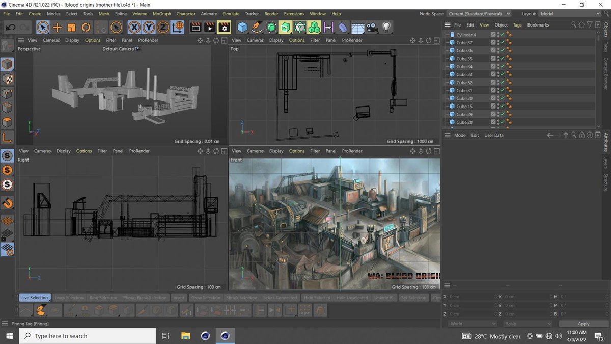Click the Grow Selection button
Screen dimensions: 611x344
pyautogui.click(x=206, y=298)
